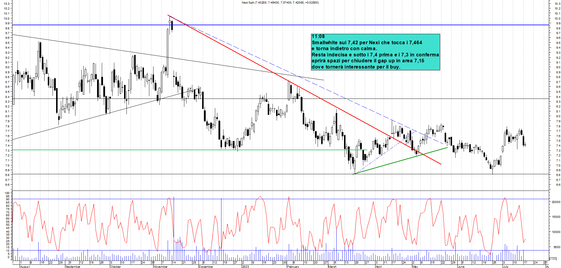This screenshot has height=268, width=561.
Task: Click the '5000' volume scale label
Action: pos(557,247)
